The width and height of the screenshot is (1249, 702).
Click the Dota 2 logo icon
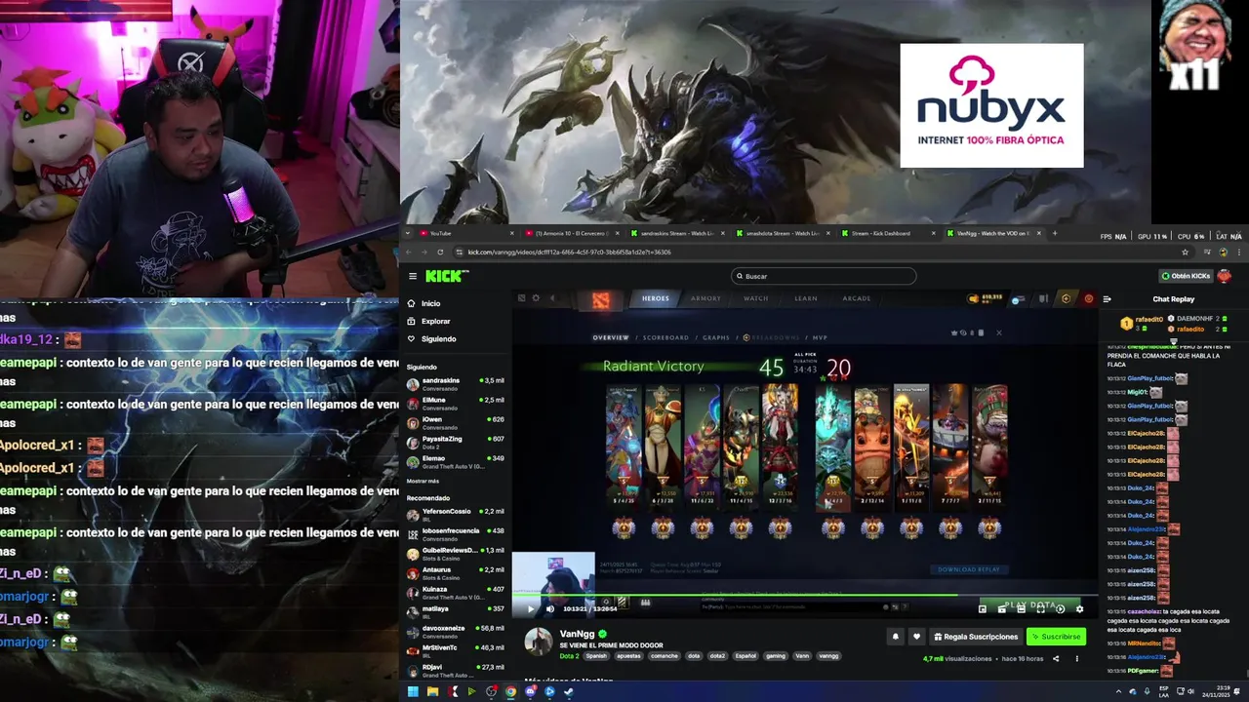pos(600,299)
